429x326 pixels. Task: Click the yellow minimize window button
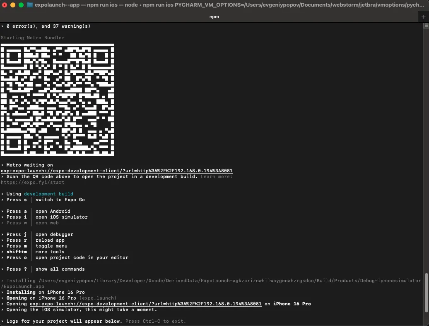point(13,5)
